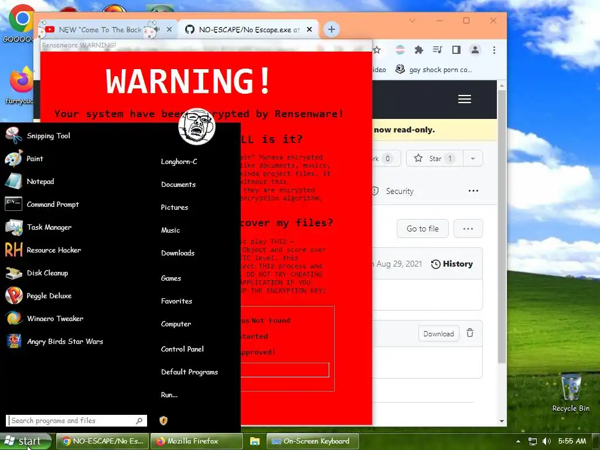
Task: Open Computer from start menu
Action: (x=176, y=324)
